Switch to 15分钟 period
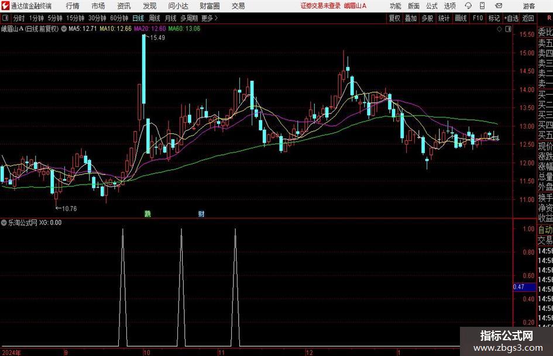 click(75, 18)
